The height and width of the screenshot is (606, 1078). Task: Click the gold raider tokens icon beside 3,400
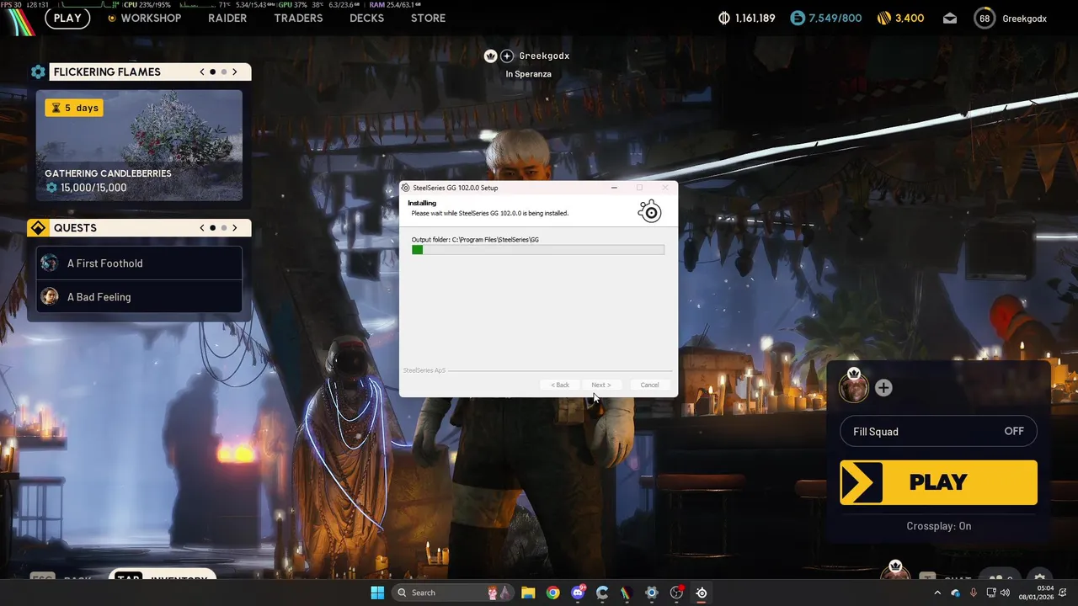tap(883, 18)
